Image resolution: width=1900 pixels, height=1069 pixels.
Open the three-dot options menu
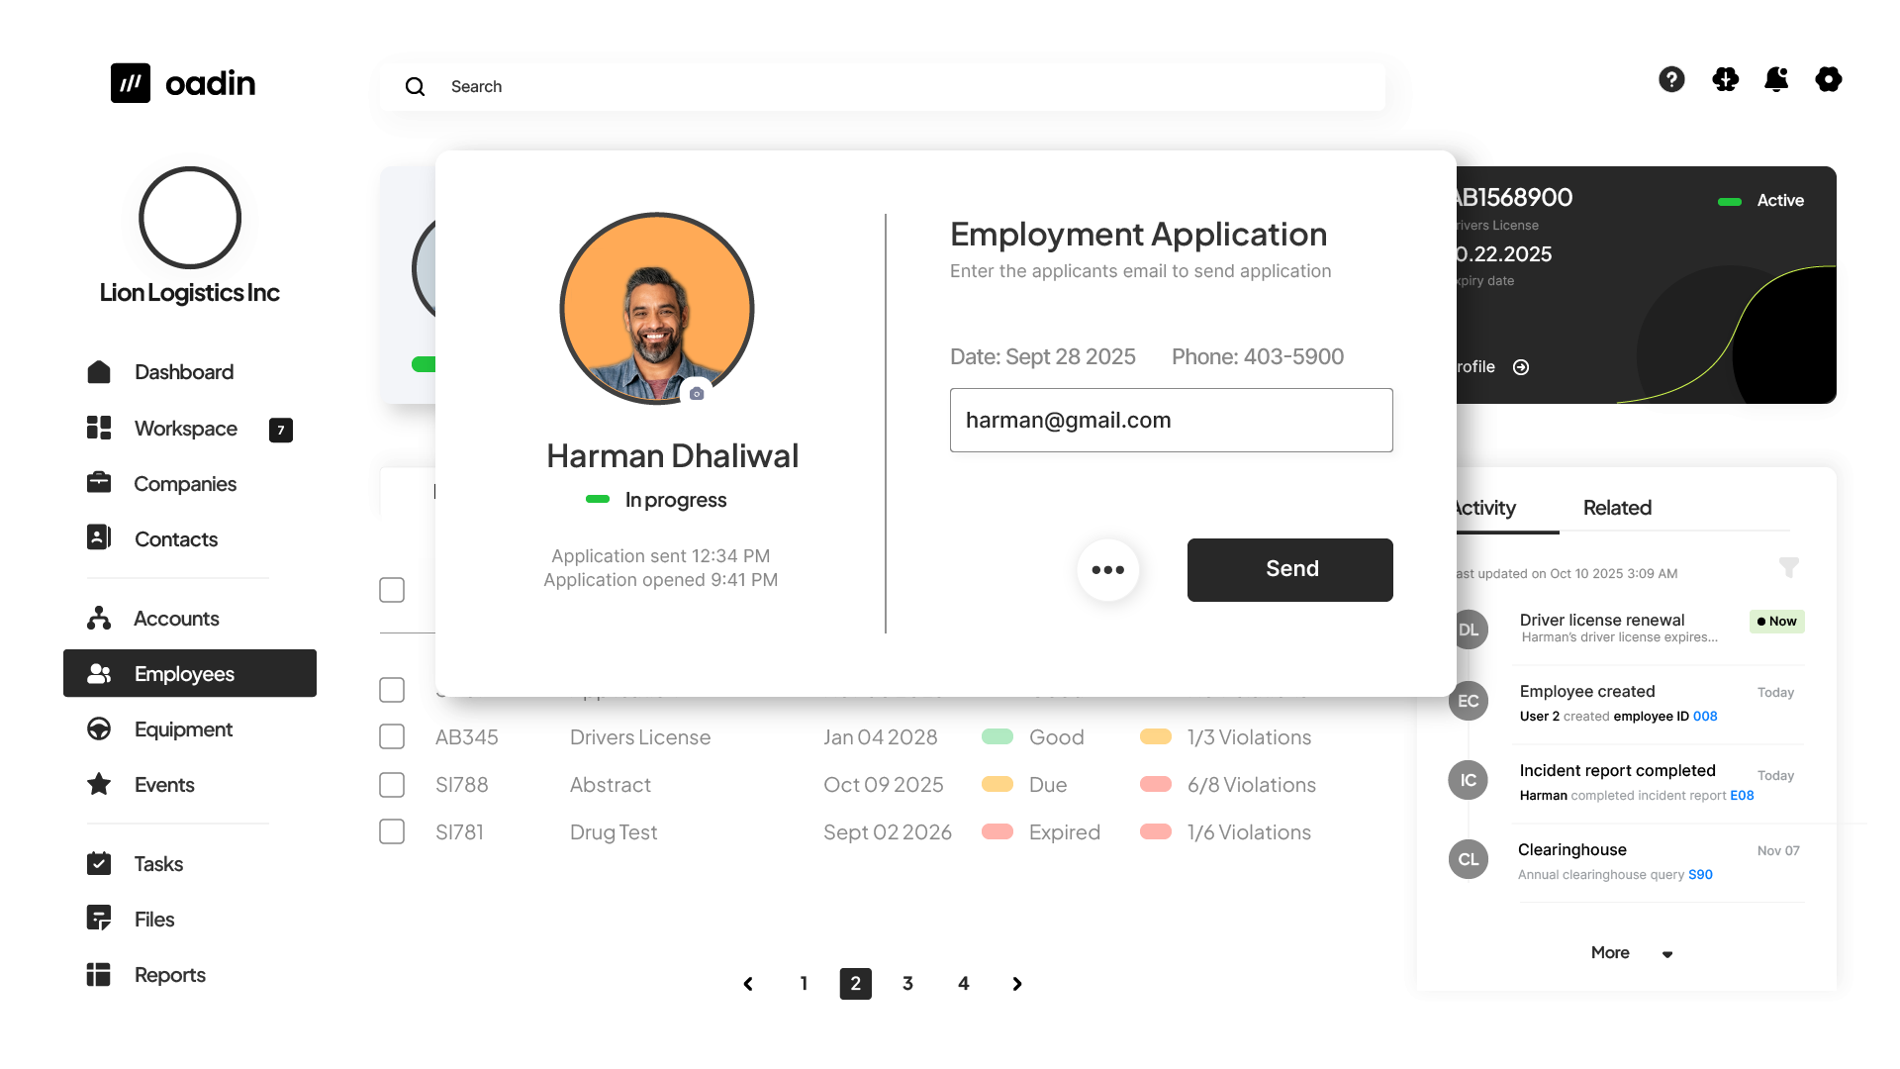coord(1108,570)
